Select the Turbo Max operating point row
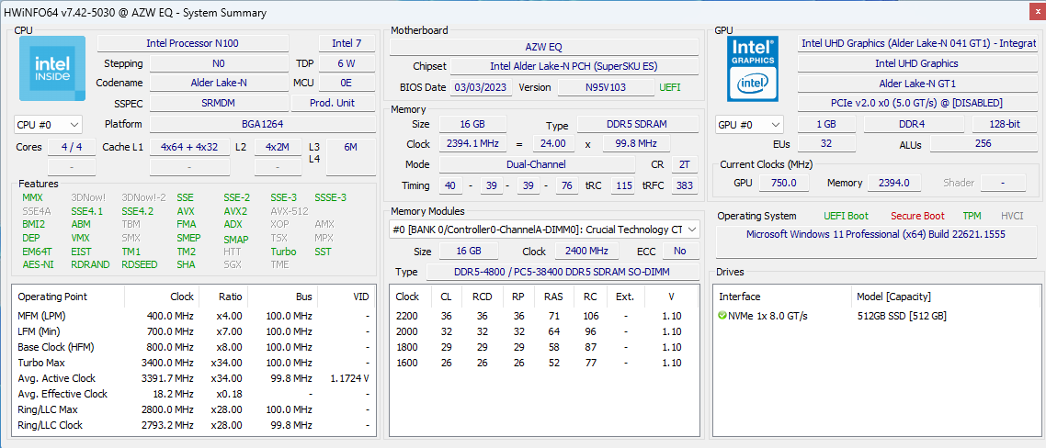 click(193, 363)
